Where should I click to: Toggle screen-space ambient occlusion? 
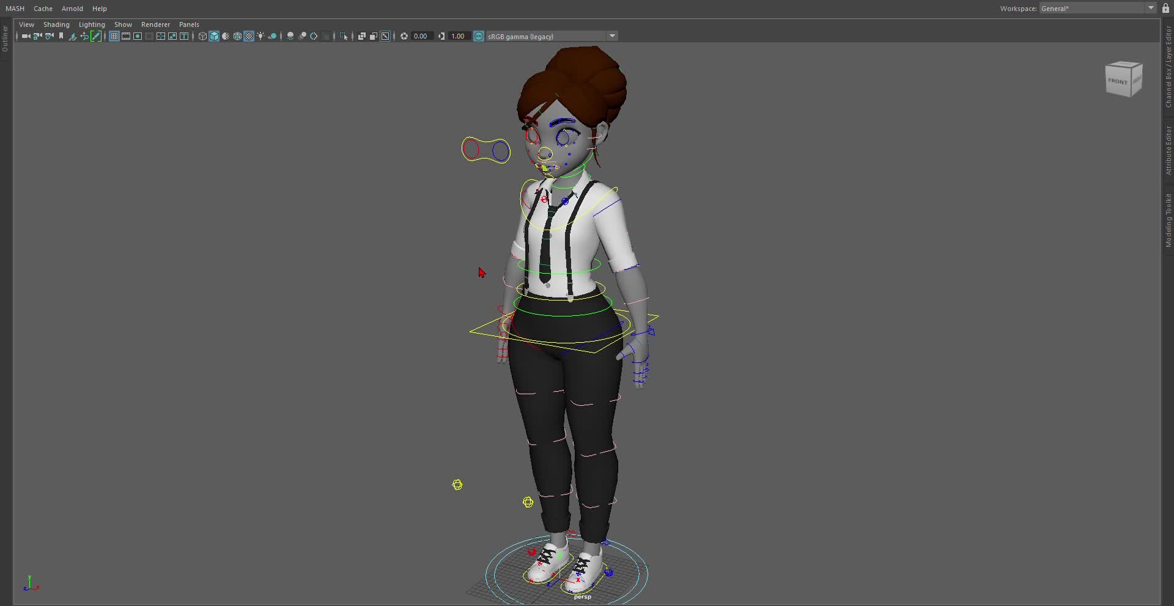(290, 36)
